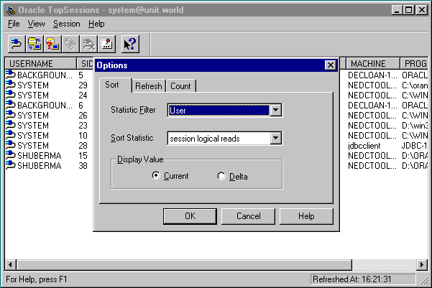Click the window resize grip in status bar
The height and width of the screenshot is (288, 432).
424,281
